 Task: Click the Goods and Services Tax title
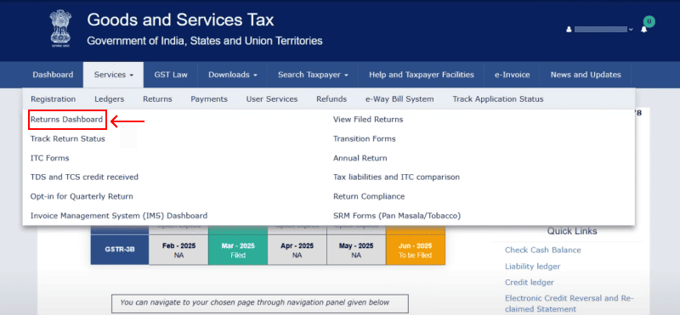180,20
